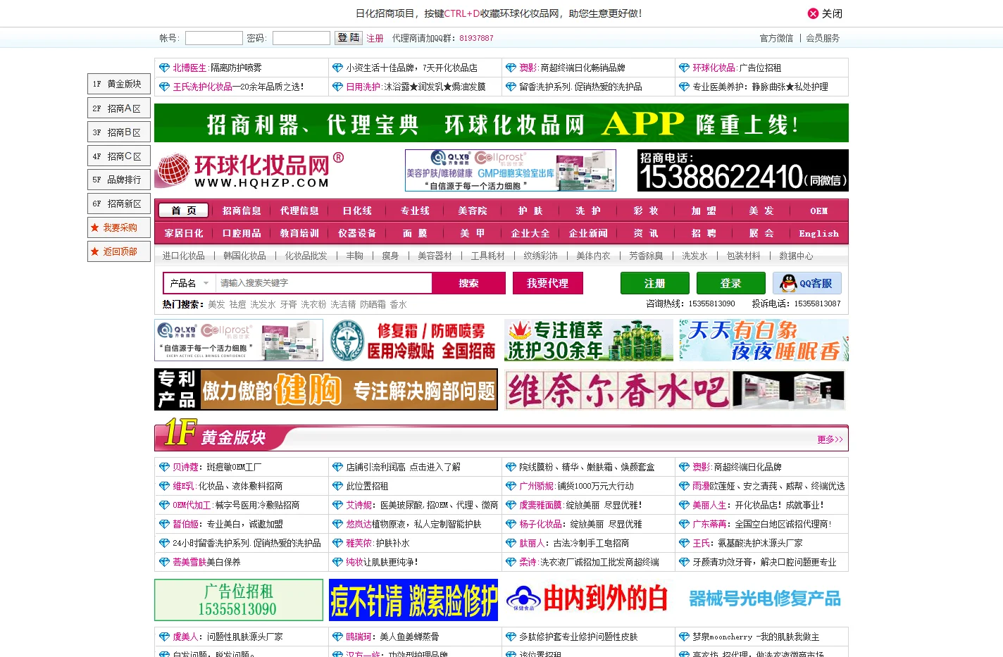This screenshot has height=657, width=1003.
Task: Click diamond icon beside 美丽人生
Action: pos(684,505)
